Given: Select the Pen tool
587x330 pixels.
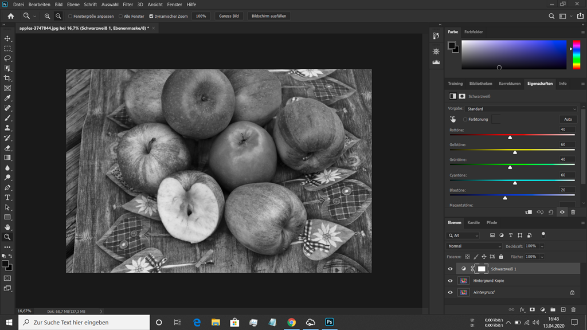Looking at the screenshot, I should 7,187.
